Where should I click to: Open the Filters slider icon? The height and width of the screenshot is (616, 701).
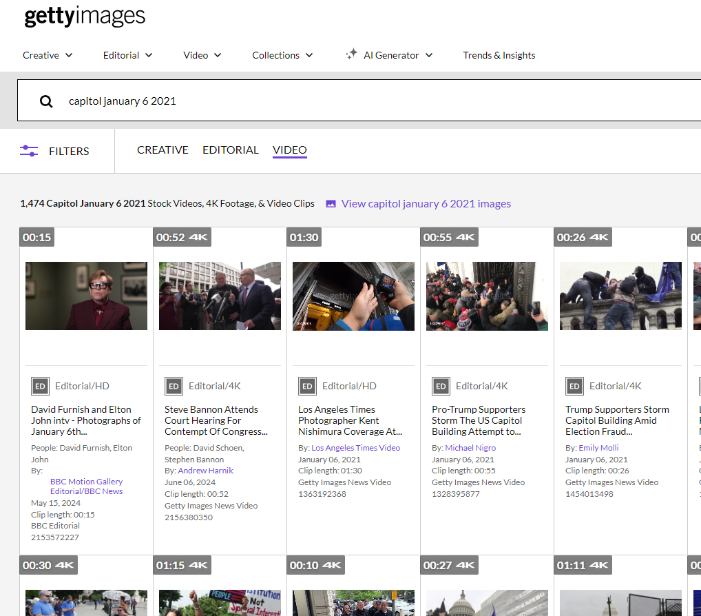(x=29, y=151)
